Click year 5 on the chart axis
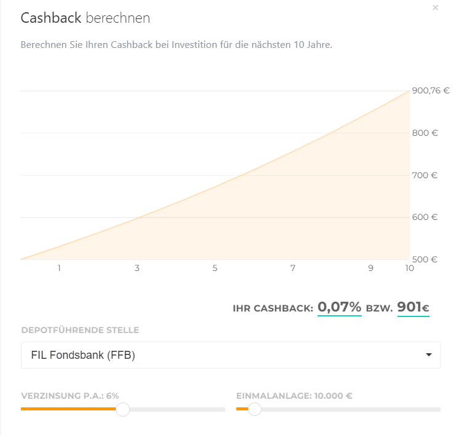456x435 pixels. click(x=215, y=268)
